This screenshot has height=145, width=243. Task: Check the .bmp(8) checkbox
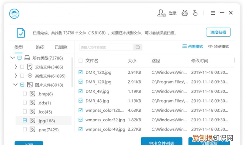pyautogui.click(x=25, y=94)
